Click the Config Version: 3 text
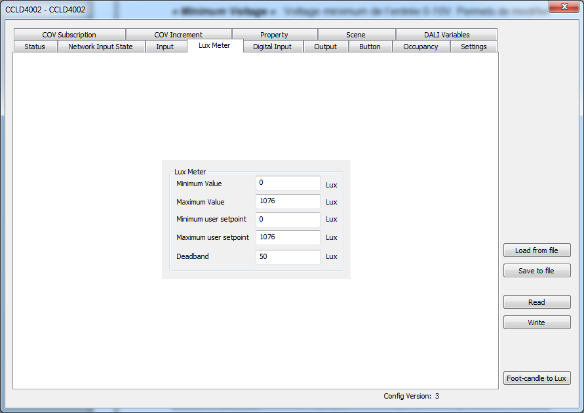 (x=411, y=396)
